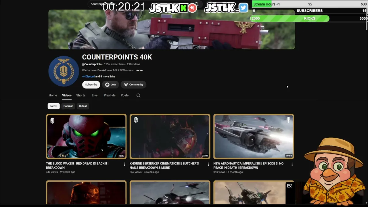Click '44k views • 2 weeks ago' text
Viewport: 368px width, 207px height.
tap(61, 172)
